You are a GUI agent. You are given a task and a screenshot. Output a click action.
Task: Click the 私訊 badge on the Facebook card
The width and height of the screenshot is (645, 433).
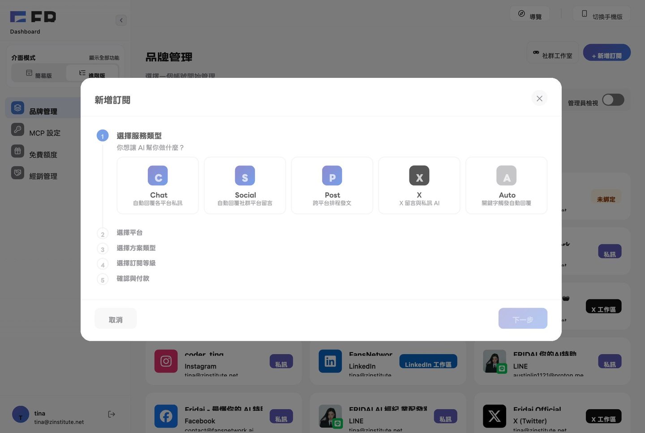pos(281,417)
